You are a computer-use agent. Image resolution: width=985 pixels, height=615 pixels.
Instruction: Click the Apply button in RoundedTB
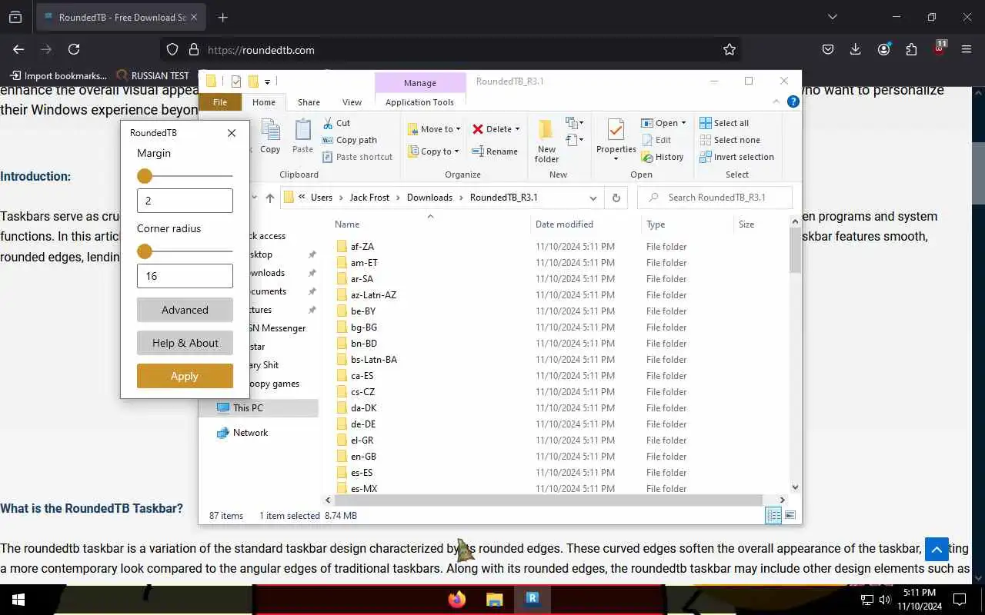(185, 376)
